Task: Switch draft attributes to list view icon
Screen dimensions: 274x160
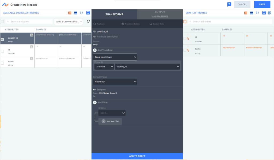Action: (x=246, y=13)
